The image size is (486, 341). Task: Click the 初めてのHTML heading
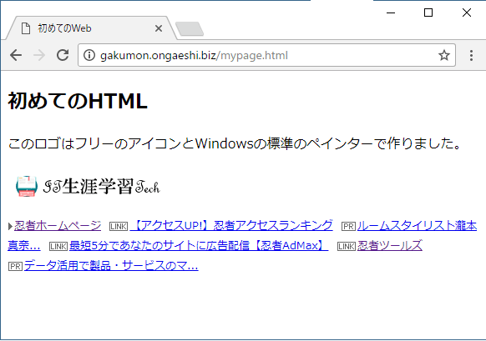click(78, 101)
